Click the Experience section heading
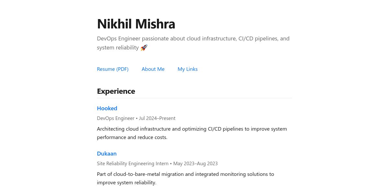The height and width of the screenshot is (194, 389). (116, 91)
